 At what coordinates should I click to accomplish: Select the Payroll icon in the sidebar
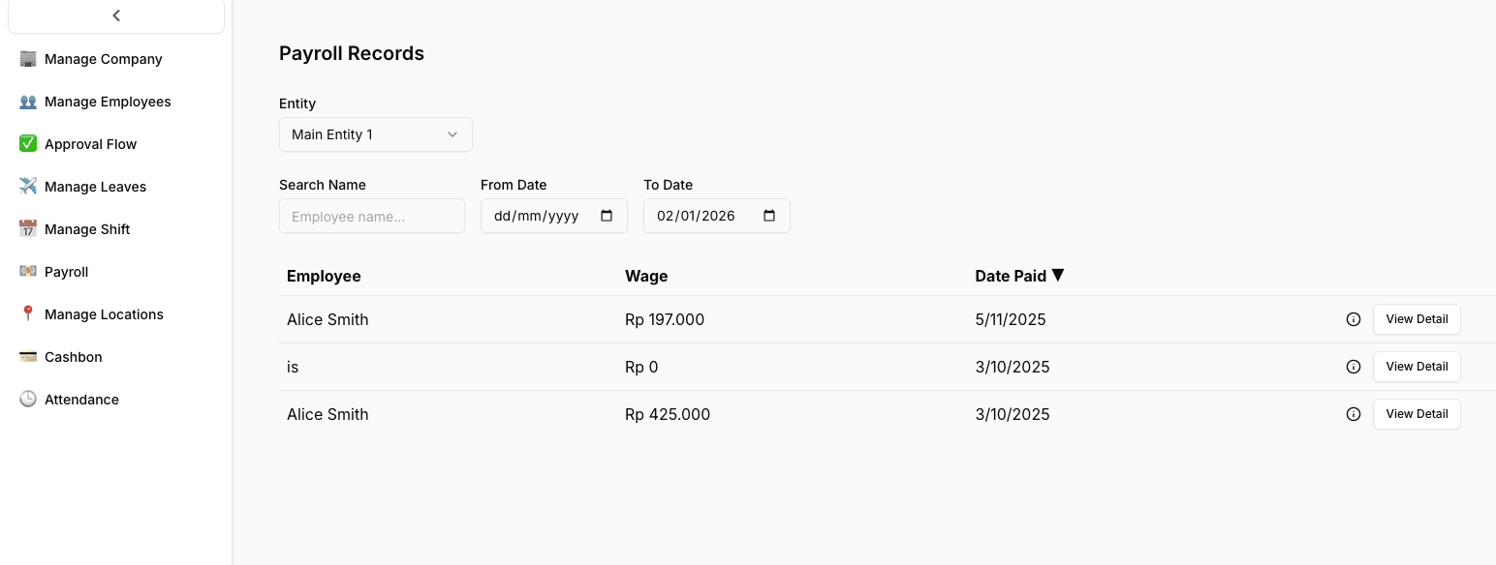click(27, 271)
